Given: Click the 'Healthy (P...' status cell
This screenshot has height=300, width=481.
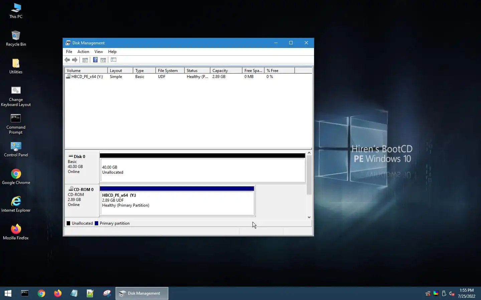Looking at the screenshot, I should point(197,77).
